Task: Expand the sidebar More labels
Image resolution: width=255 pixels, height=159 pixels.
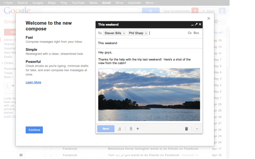Action: click(9, 77)
